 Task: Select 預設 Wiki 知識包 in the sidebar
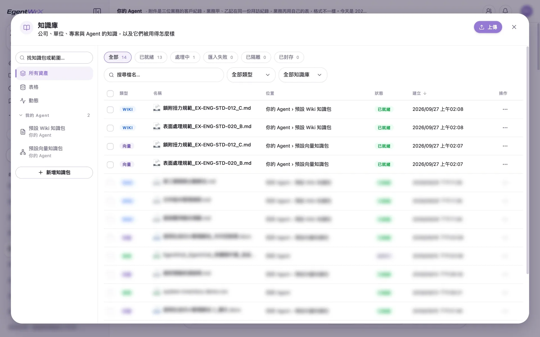click(54, 131)
